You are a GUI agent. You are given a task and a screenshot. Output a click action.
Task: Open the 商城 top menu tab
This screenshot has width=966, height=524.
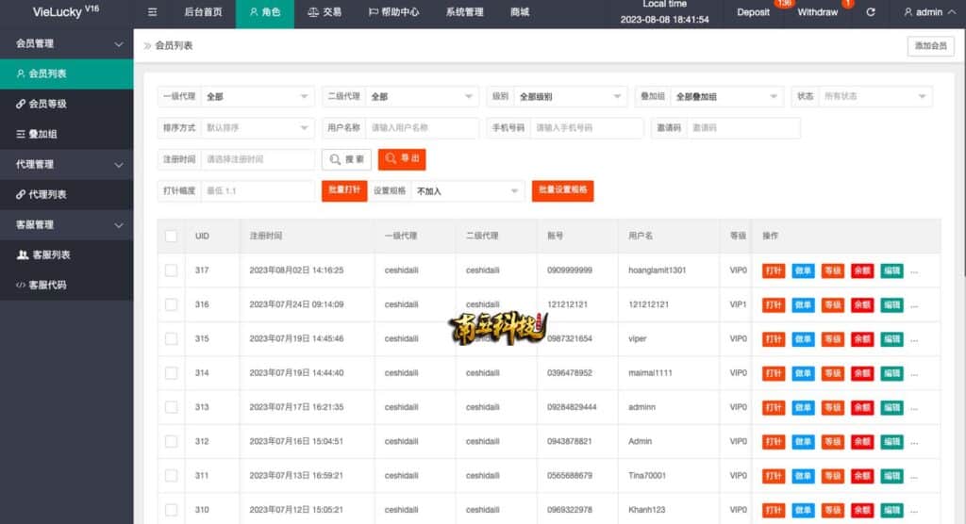(x=520, y=11)
